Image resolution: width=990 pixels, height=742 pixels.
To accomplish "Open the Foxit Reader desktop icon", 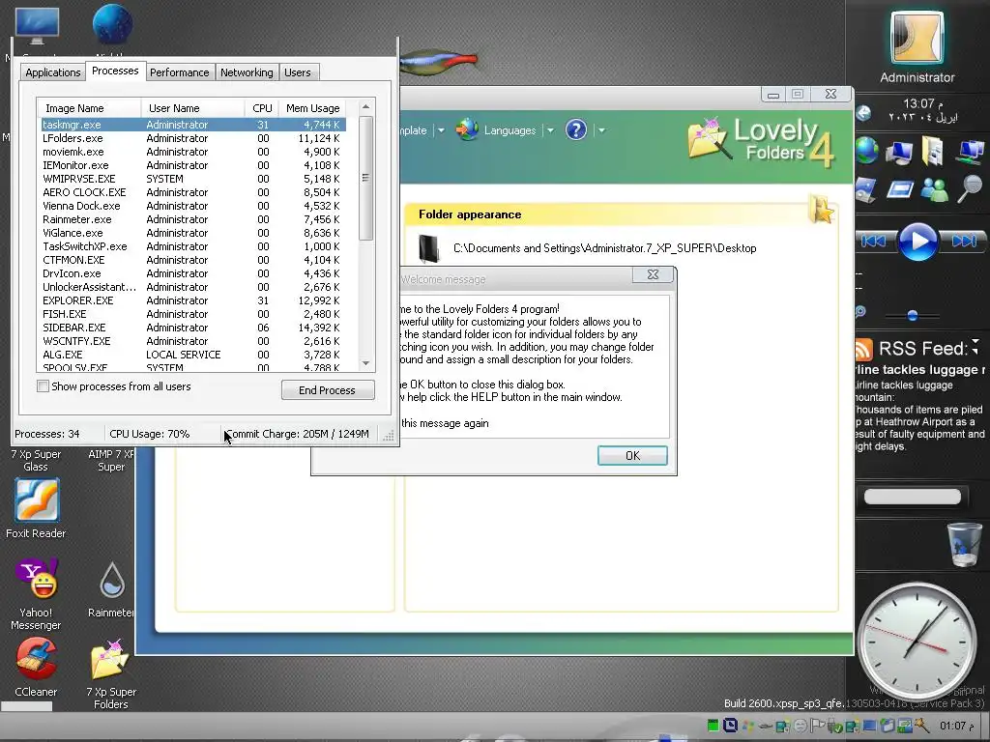I will point(37,500).
